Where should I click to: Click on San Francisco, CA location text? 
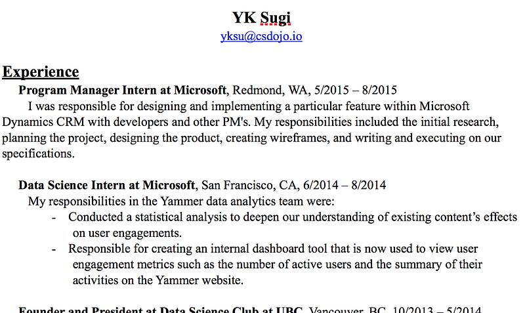click(x=251, y=185)
